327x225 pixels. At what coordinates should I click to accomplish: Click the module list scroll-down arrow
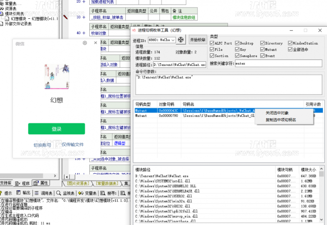(x=322, y=220)
